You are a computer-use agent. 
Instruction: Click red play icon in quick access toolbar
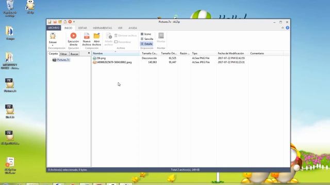pyautogui.click(x=70, y=22)
